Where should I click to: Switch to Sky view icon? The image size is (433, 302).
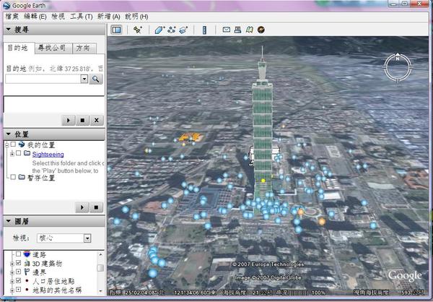click(261, 30)
